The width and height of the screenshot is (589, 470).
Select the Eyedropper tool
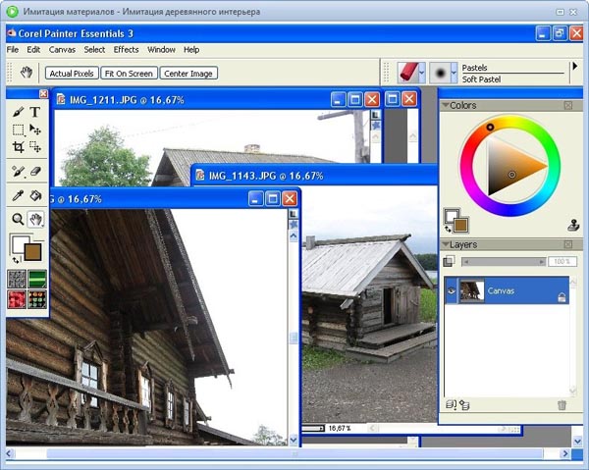19,195
